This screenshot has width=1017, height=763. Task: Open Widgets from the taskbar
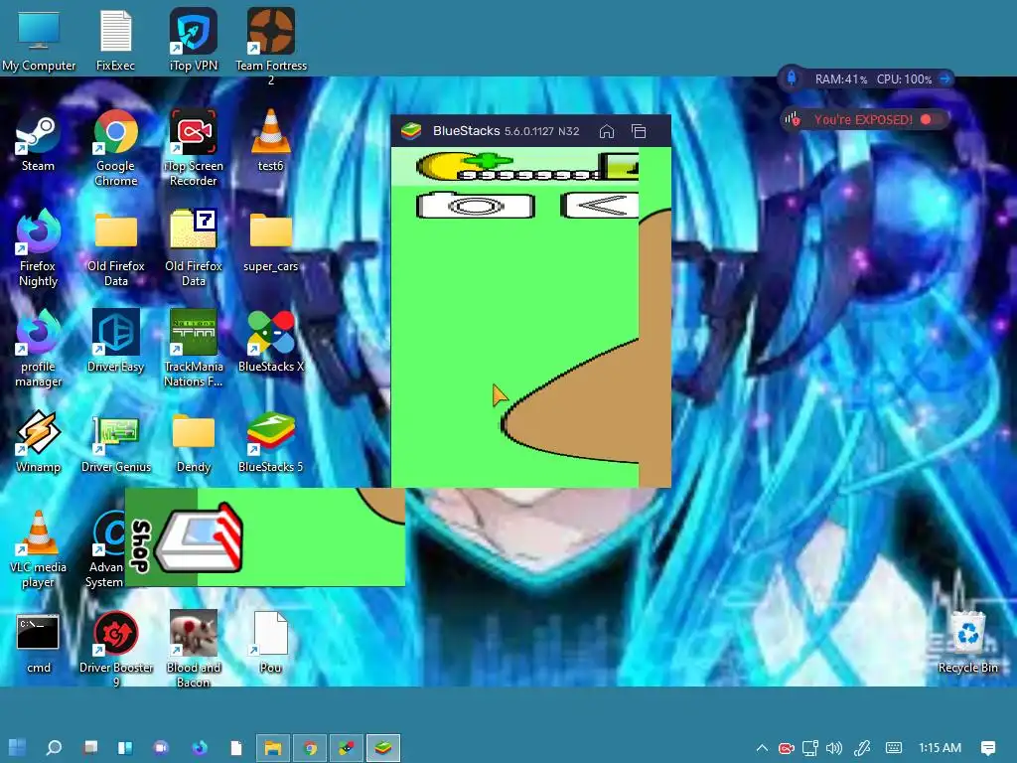pos(125,747)
